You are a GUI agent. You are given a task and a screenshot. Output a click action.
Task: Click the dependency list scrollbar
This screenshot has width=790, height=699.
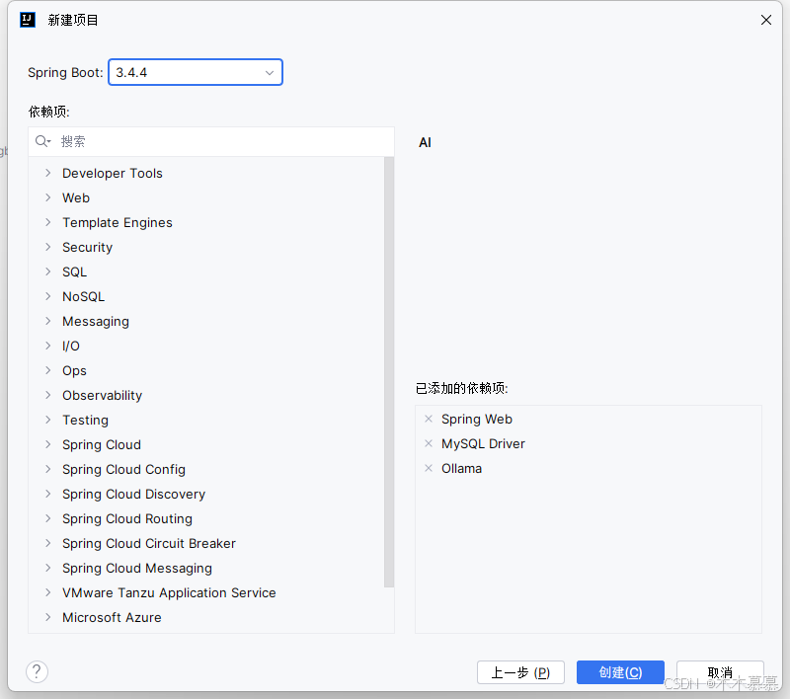tap(389, 372)
